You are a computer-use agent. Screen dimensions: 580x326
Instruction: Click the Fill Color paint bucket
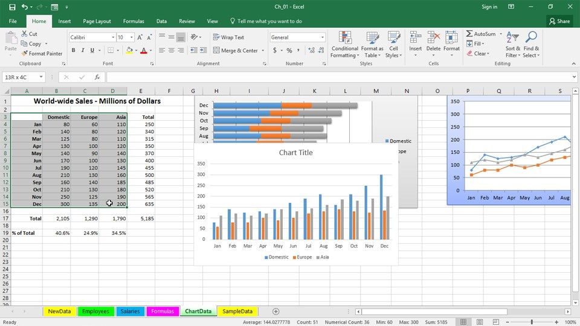click(129, 50)
